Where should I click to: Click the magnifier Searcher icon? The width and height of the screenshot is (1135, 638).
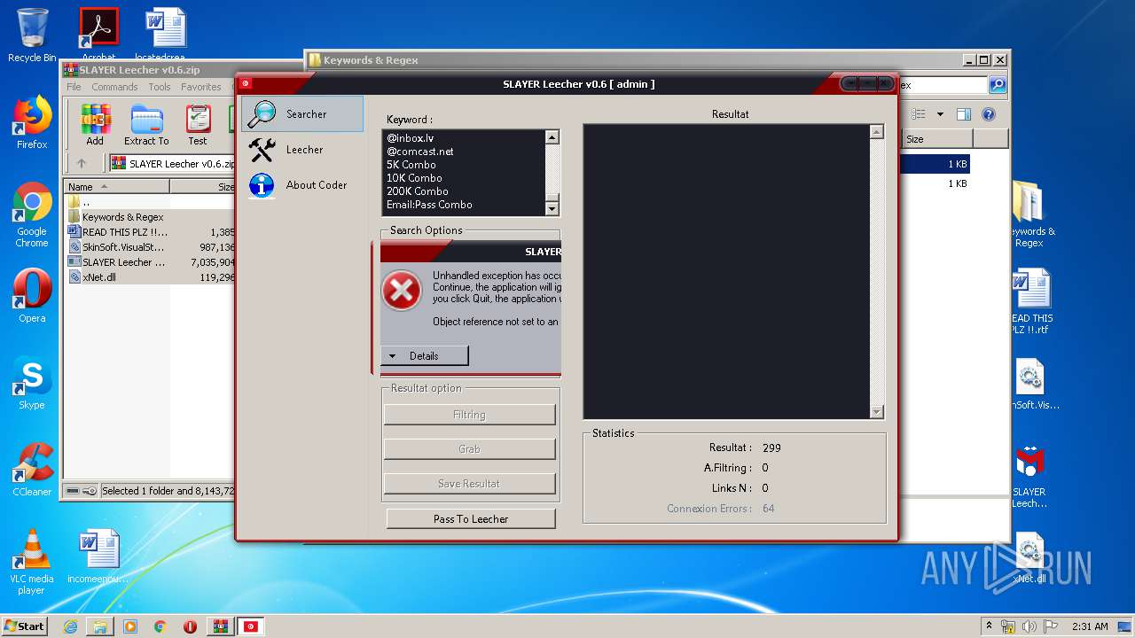[x=262, y=114]
